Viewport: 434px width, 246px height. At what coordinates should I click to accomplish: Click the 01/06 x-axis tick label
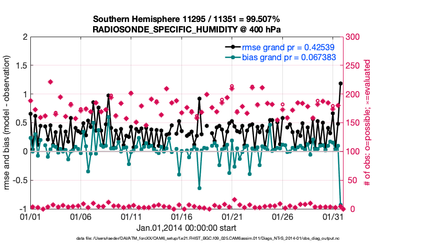81,216
